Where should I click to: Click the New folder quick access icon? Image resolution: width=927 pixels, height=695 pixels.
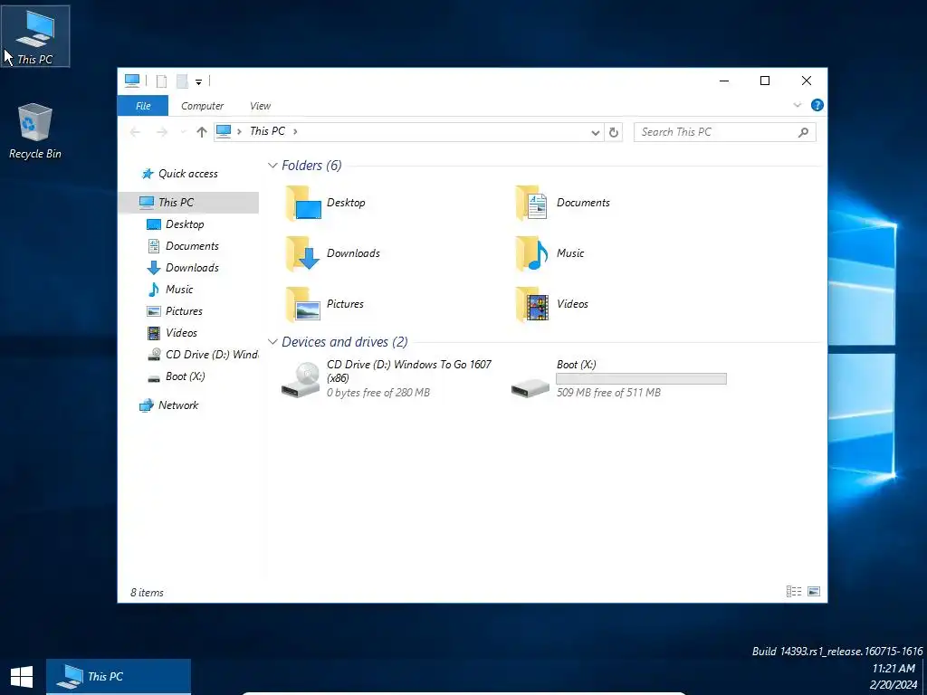click(x=182, y=81)
